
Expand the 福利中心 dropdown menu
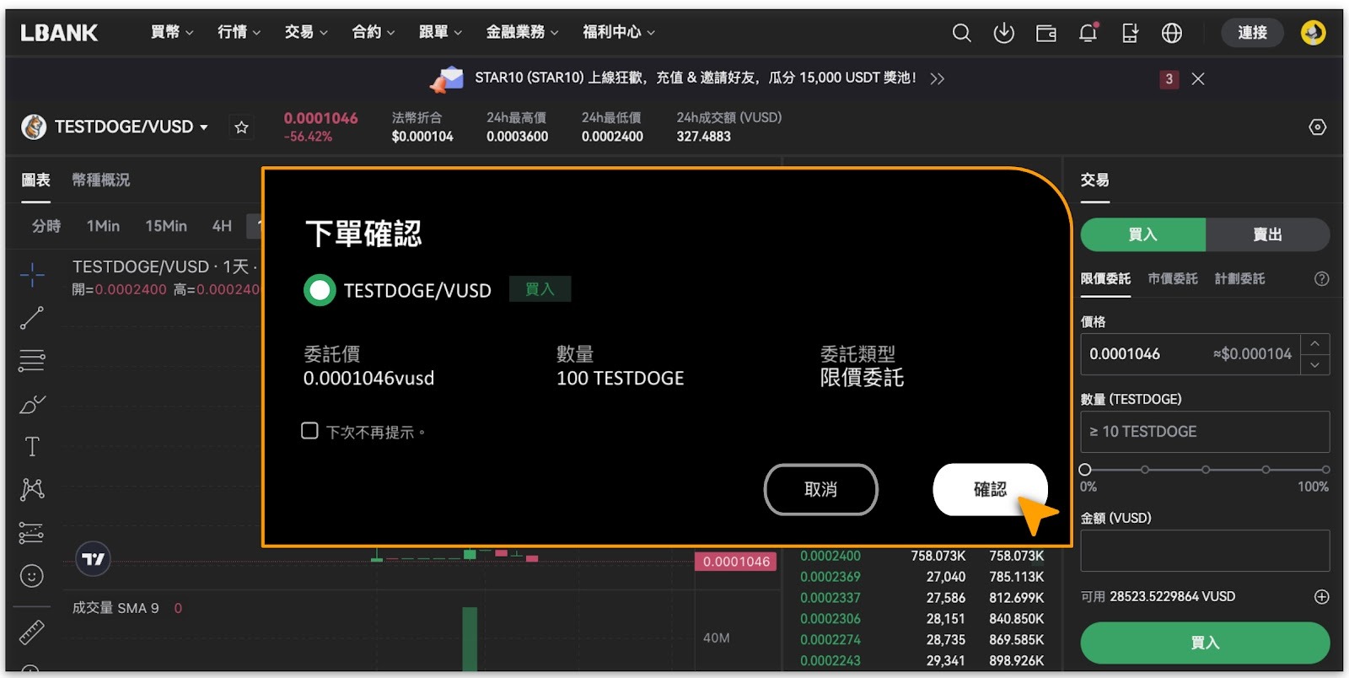pyautogui.click(x=618, y=32)
